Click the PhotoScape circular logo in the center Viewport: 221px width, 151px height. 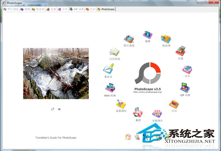tap(148, 73)
